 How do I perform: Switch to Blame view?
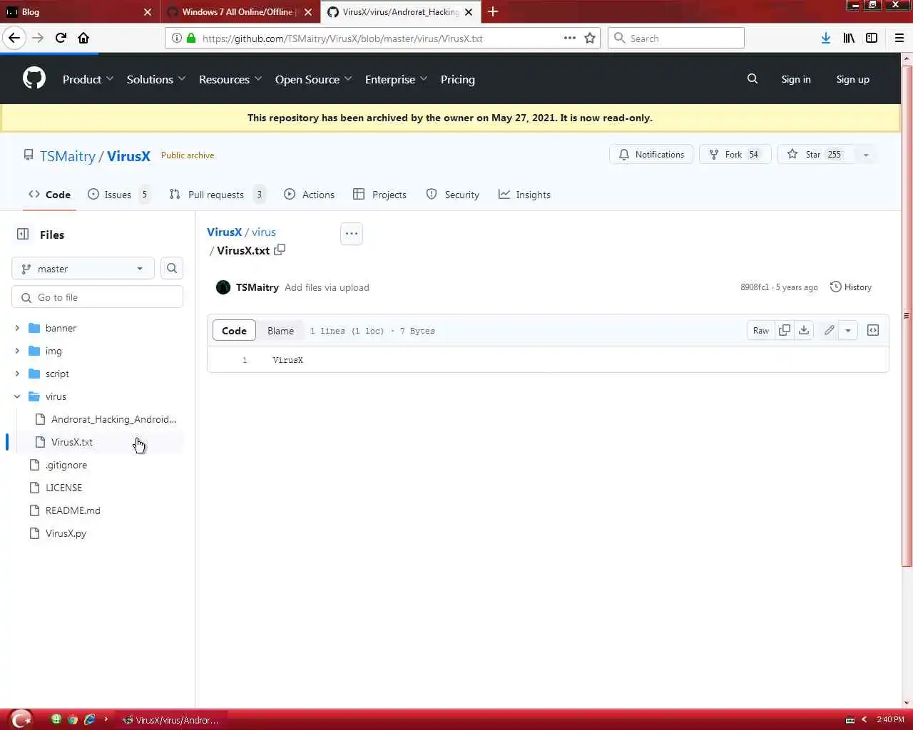(280, 331)
